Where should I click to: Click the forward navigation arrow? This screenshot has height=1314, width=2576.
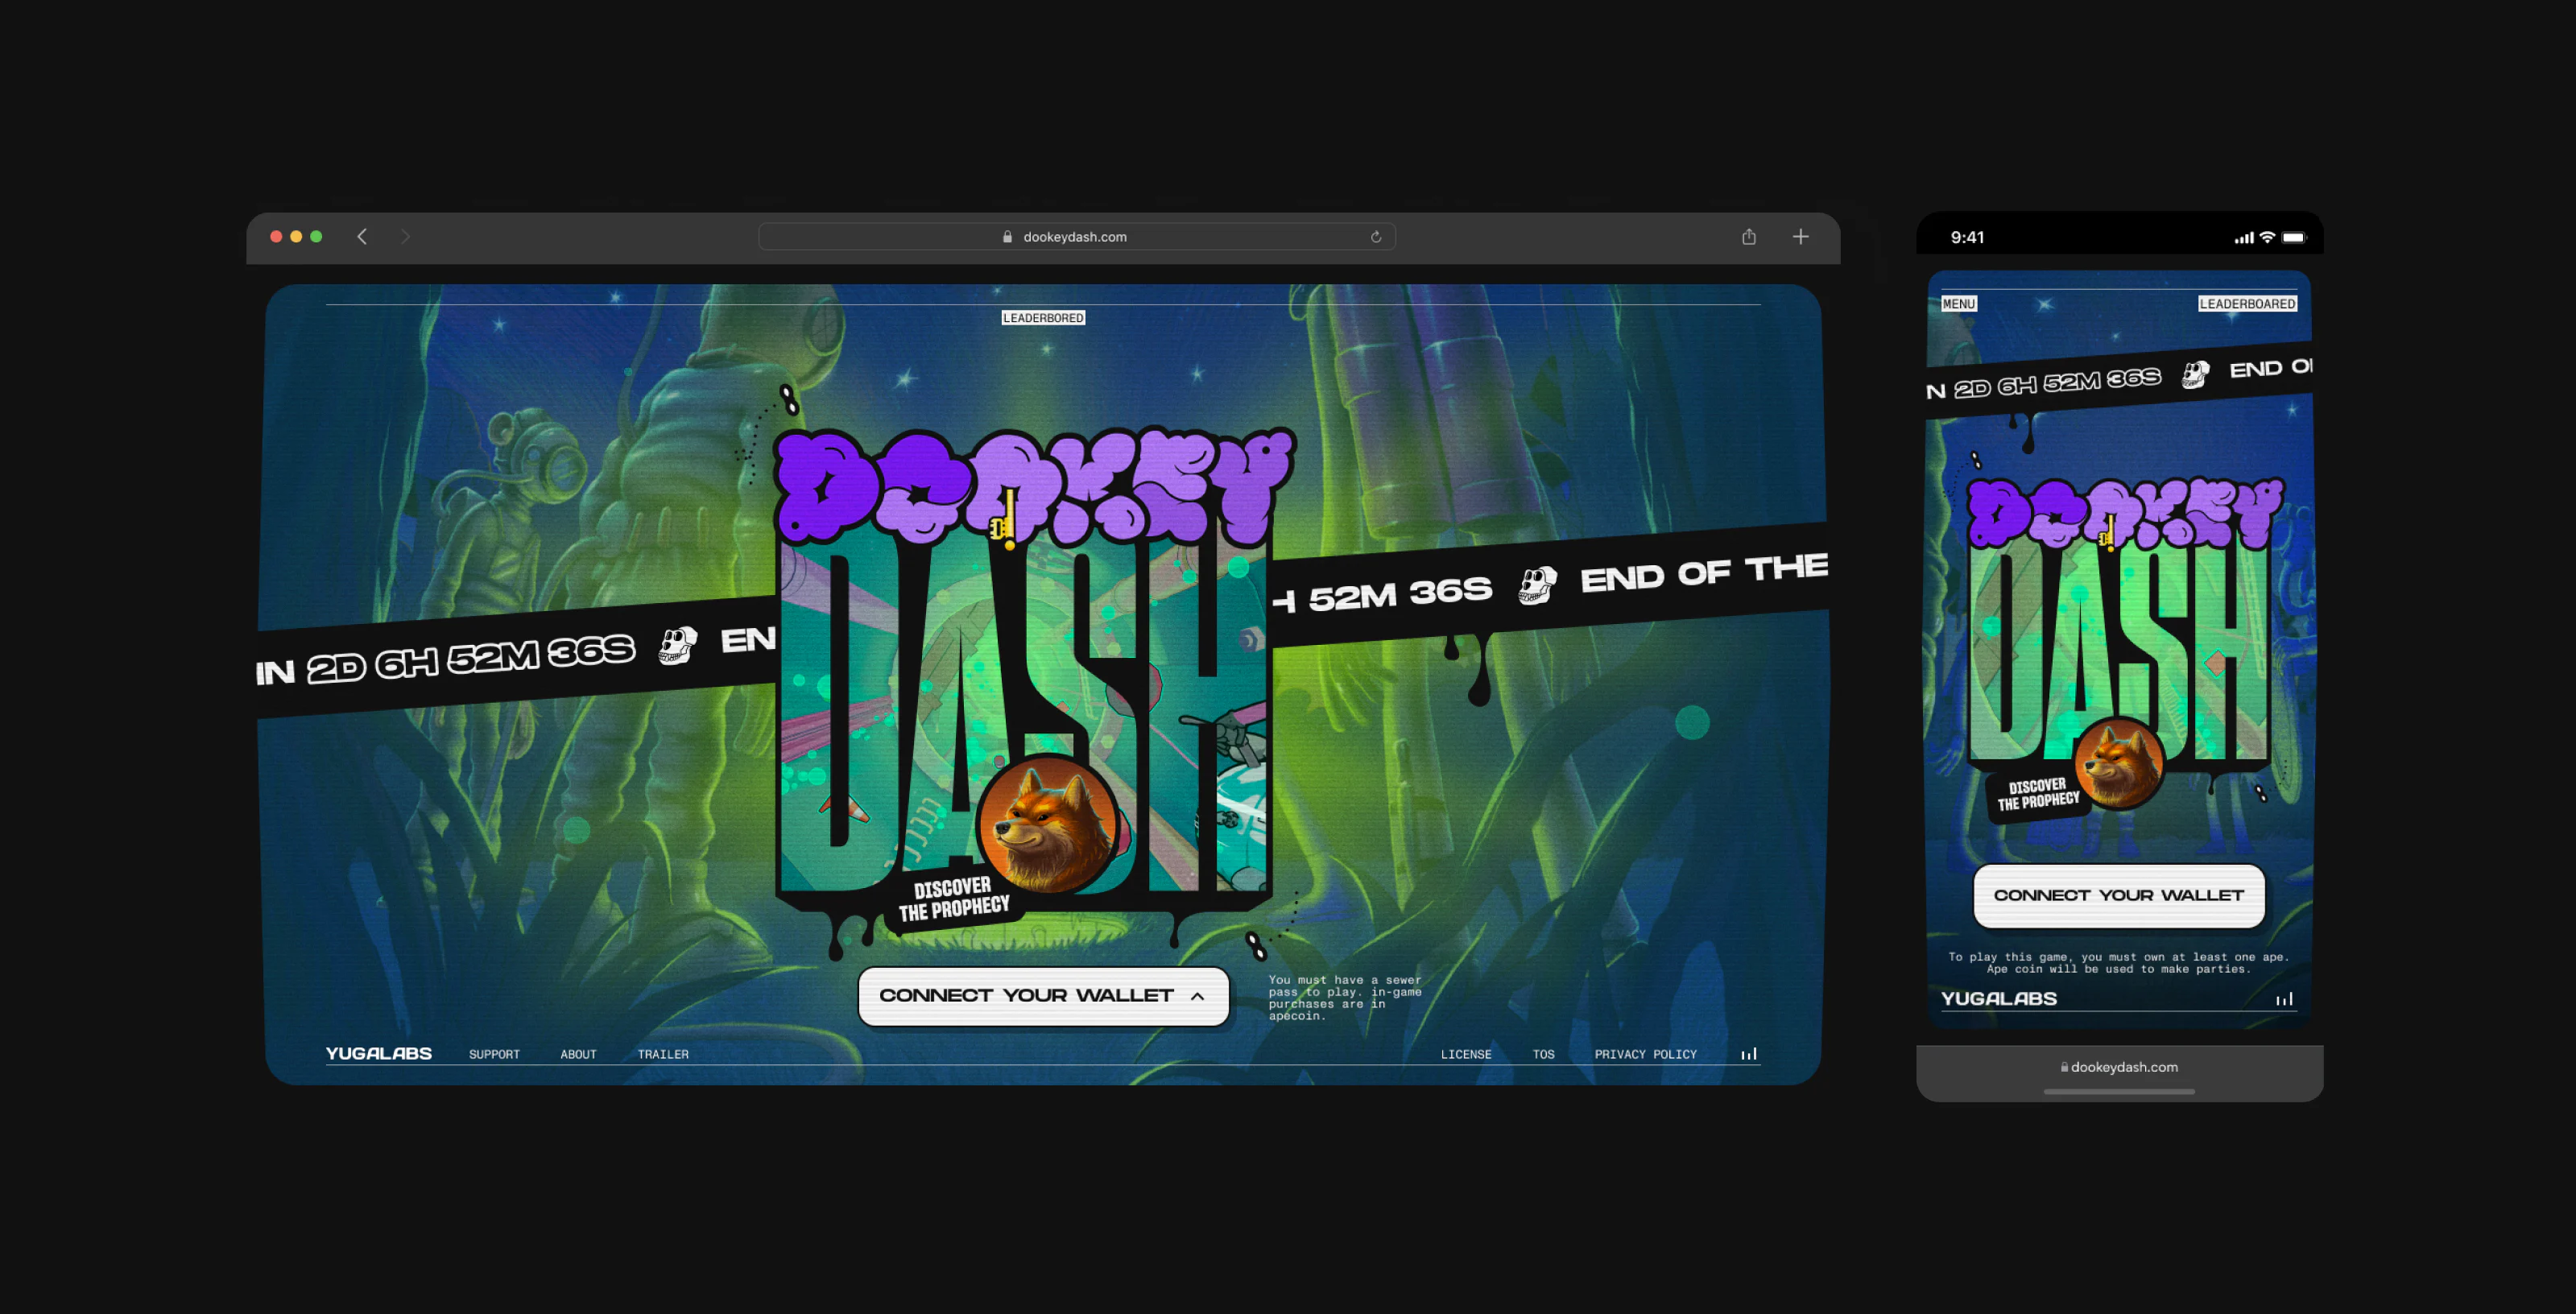click(405, 236)
